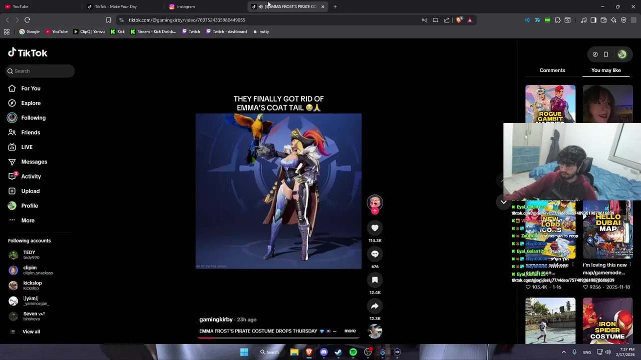
Task: Open gamingkirby username link
Action: 216,319
